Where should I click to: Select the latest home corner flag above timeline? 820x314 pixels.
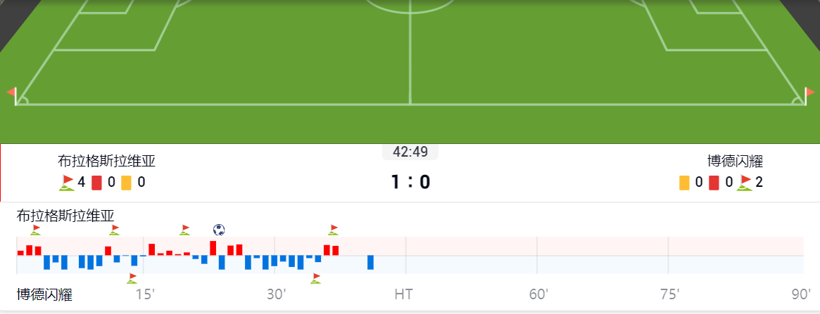[334, 230]
